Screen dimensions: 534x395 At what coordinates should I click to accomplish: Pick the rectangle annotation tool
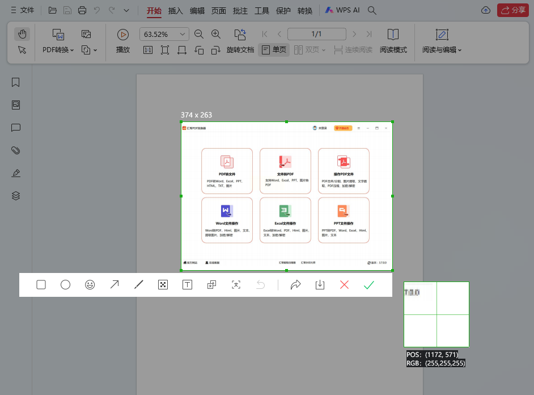coord(41,284)
